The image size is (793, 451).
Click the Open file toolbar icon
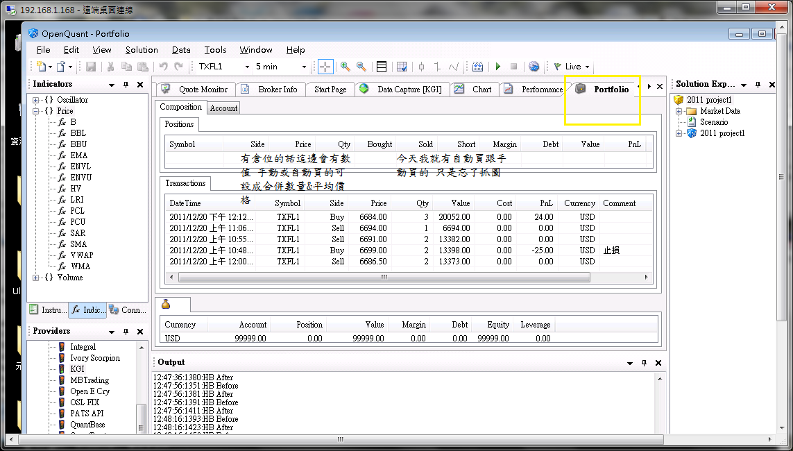point(60,67)
